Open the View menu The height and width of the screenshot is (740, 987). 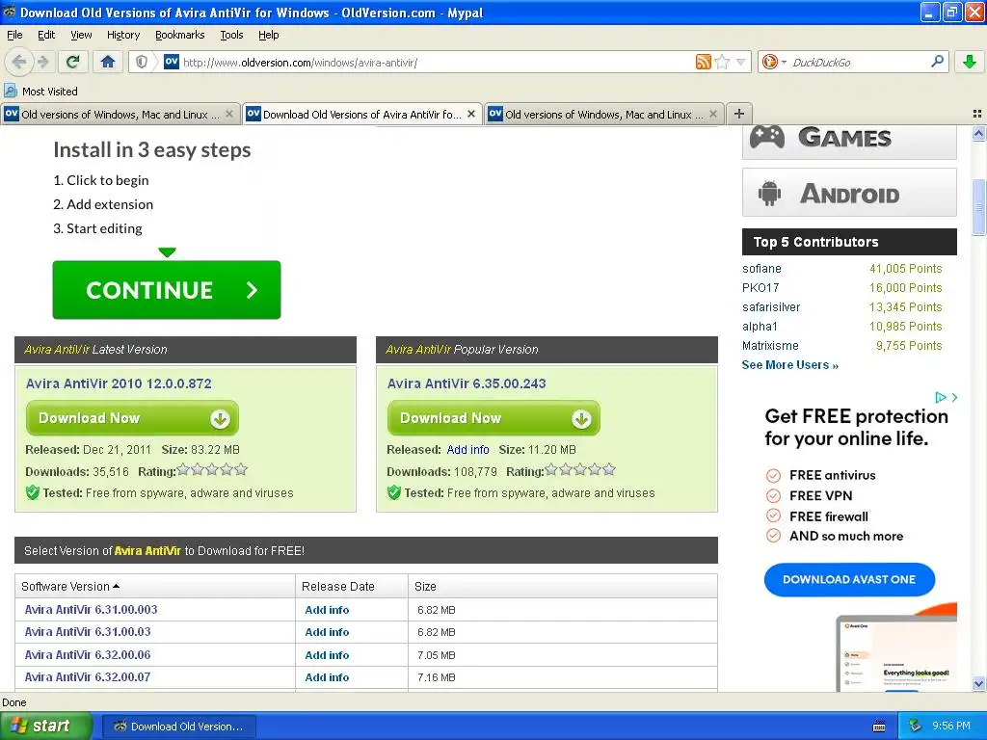click(81, 35)
